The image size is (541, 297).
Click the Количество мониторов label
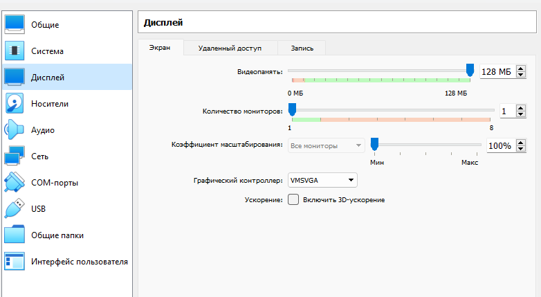[x=243, y=111]
